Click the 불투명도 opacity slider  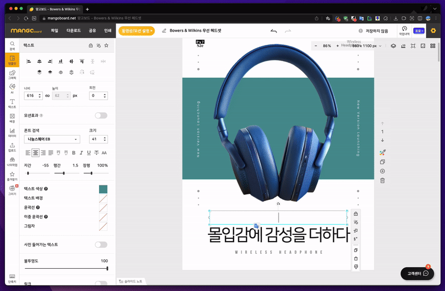pos(66,268)
